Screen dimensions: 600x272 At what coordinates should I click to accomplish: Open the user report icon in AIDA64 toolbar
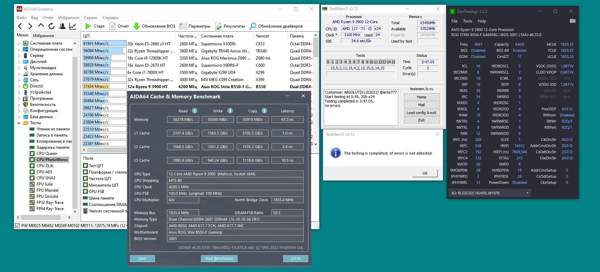point(62,26)
